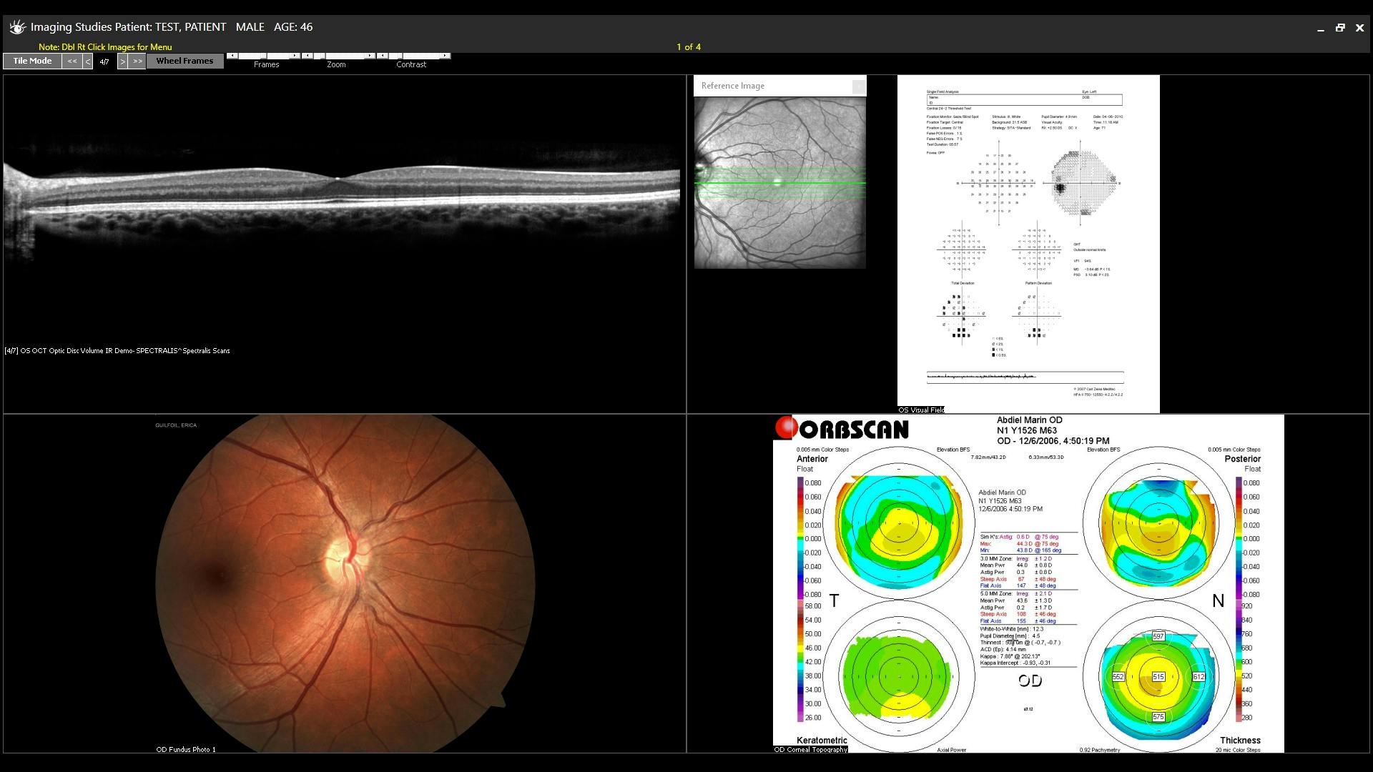Click the right arrow on the Zoom scrollbar
This screenshot has height=772, width=1373.
[x=370, y=55]
